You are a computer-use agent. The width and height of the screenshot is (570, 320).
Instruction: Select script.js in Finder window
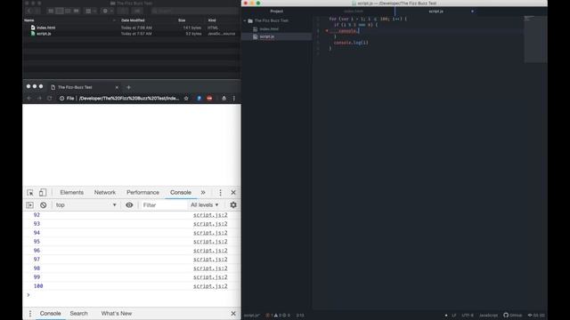click(44, 34)
